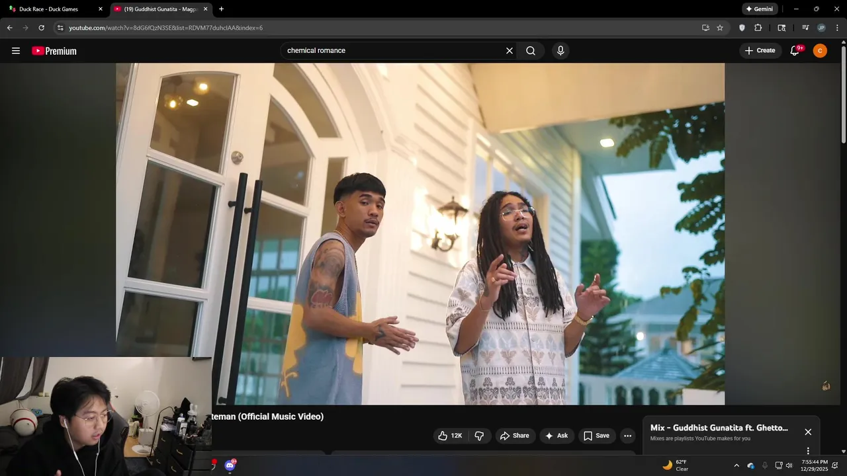Pause the music video player
Viewport: 847px width, 476px height.
[420, 233]
